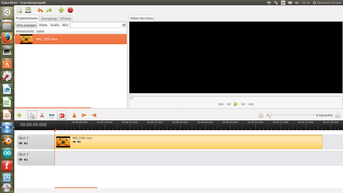Image resolution: width=343 pixels, height=193 pixels.
Task: Add a new track with the timeline green plus
Action: (19, 115)
